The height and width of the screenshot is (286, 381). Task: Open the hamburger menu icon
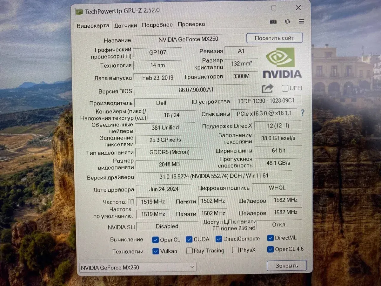tap(302, 22)
